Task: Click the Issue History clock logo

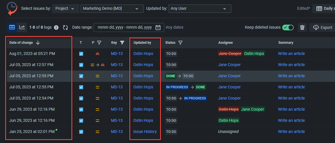Action: coord(12,8)
